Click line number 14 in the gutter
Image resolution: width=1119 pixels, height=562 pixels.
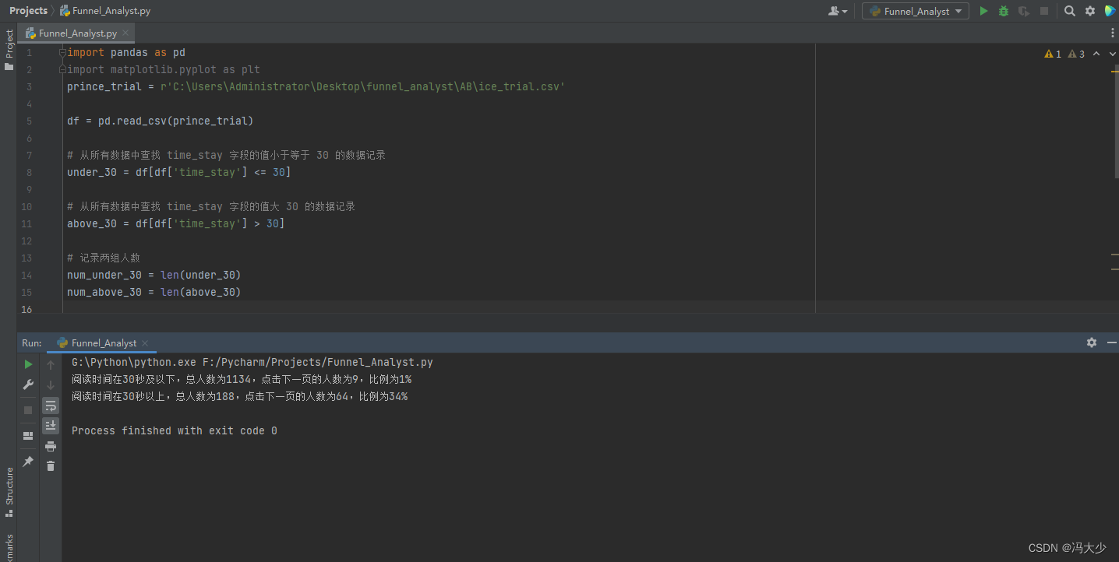(26, 276)
